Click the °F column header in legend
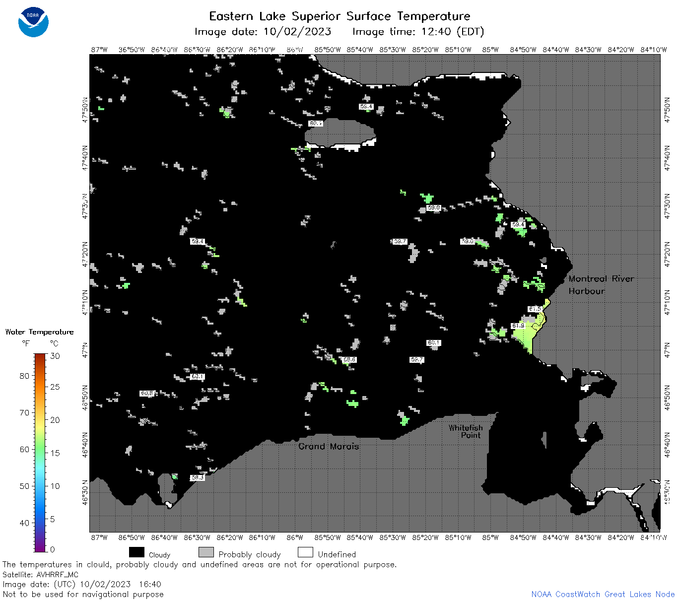This screenshot has height=602, width=680. 25,343
